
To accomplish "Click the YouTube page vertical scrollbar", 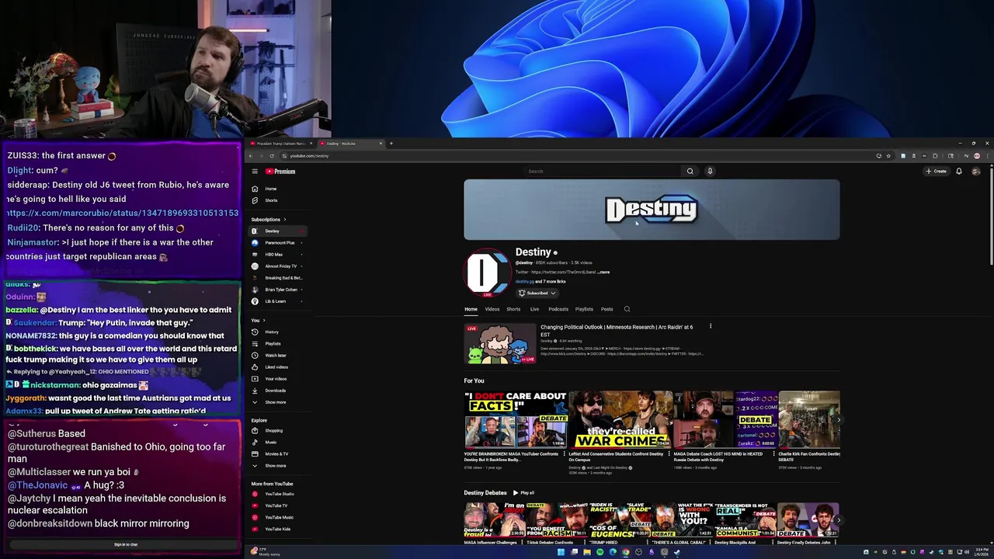I will (x=990, y=216).
